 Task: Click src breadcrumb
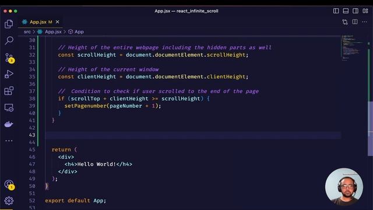tap(27, 32)
